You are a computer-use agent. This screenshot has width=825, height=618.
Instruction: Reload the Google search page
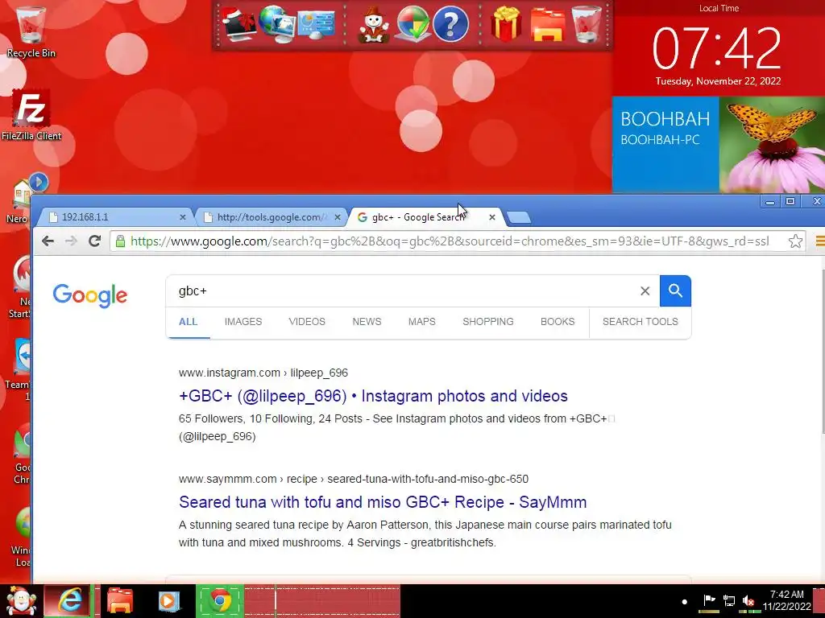click(95, 241)
